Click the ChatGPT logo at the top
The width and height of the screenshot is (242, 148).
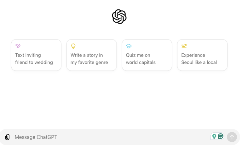(119, 17)
